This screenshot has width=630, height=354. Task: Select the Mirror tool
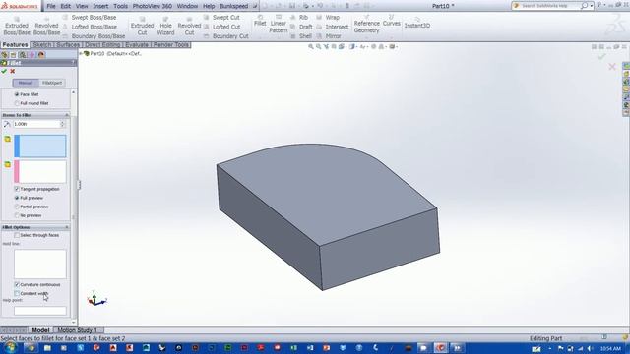[x=329, y=36]
